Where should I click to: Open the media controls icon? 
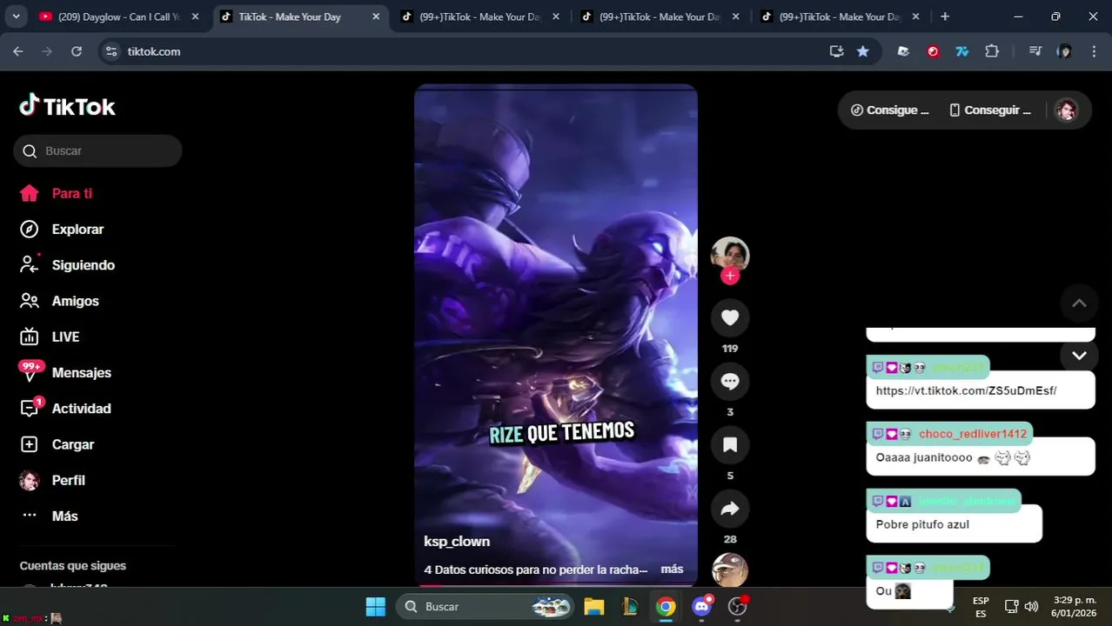[1035, 51]
